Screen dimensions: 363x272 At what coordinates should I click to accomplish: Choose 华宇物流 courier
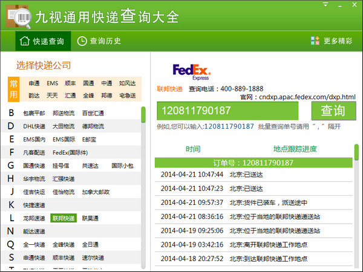34,179
